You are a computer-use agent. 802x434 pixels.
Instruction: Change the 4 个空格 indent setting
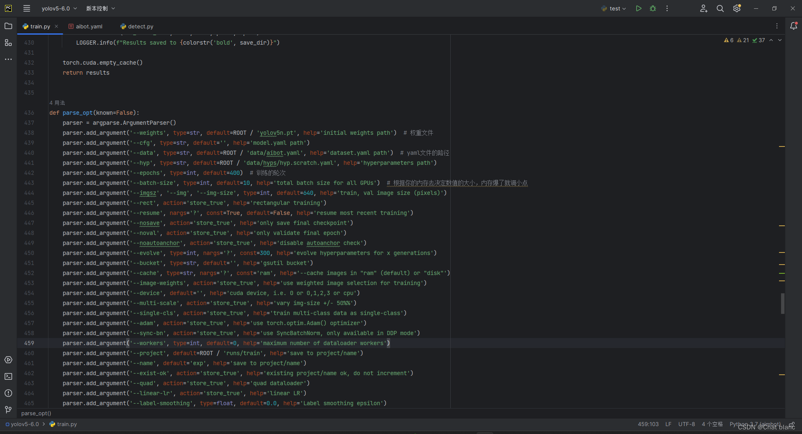tap(712, 424)
